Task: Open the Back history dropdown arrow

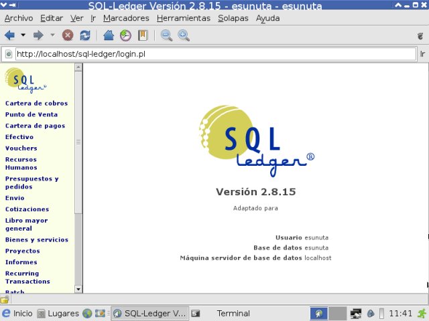Action: pyautogui.click(x=23, y=35)
